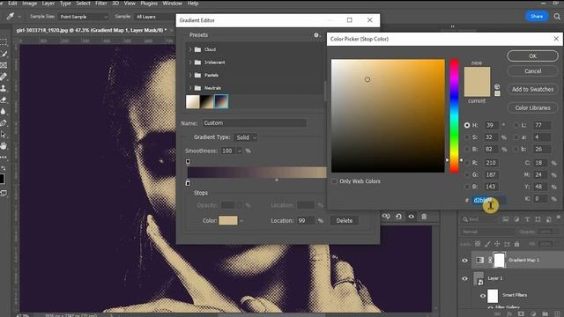
Task: Select the R red radio button
Action: pyautogui.click(x=467, y=163)
